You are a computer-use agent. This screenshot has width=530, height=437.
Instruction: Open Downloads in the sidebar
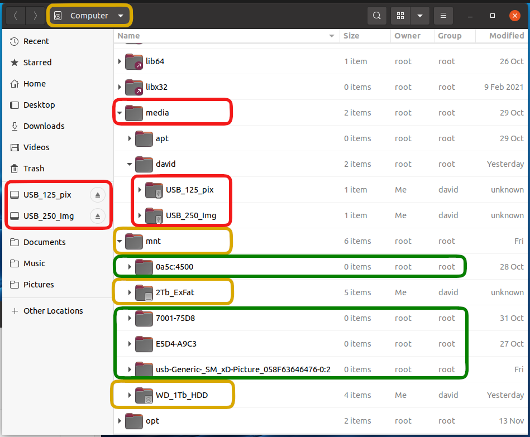(x=44, y=126)
